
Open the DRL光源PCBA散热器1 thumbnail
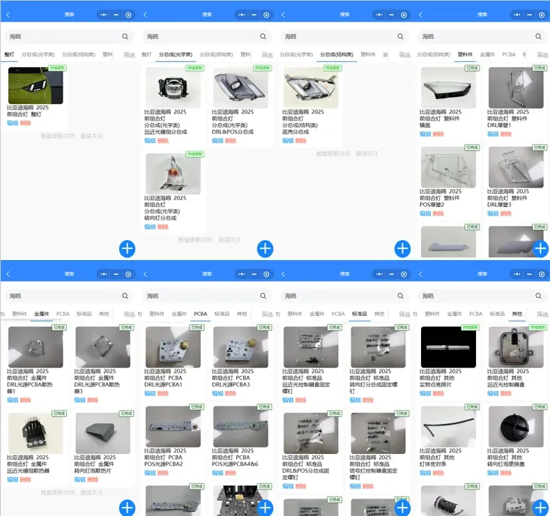point(36,347)
